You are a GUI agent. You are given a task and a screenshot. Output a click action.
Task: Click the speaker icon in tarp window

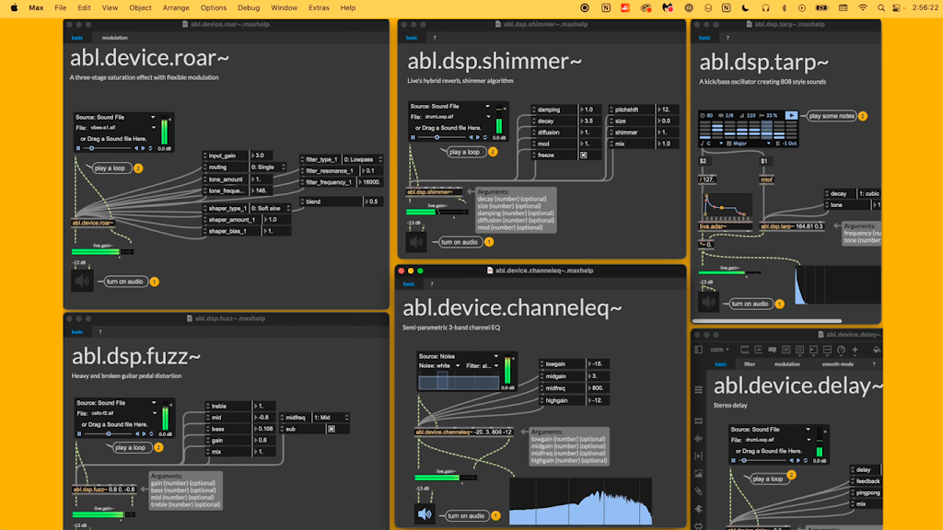coord(708,303)
